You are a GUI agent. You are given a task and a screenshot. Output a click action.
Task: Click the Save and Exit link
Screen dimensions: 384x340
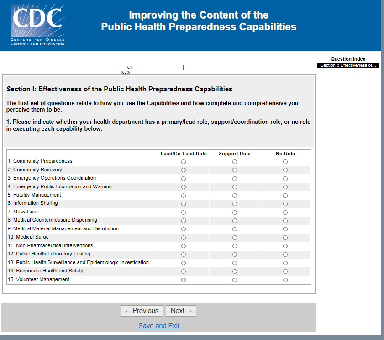(x=159, y=326)
